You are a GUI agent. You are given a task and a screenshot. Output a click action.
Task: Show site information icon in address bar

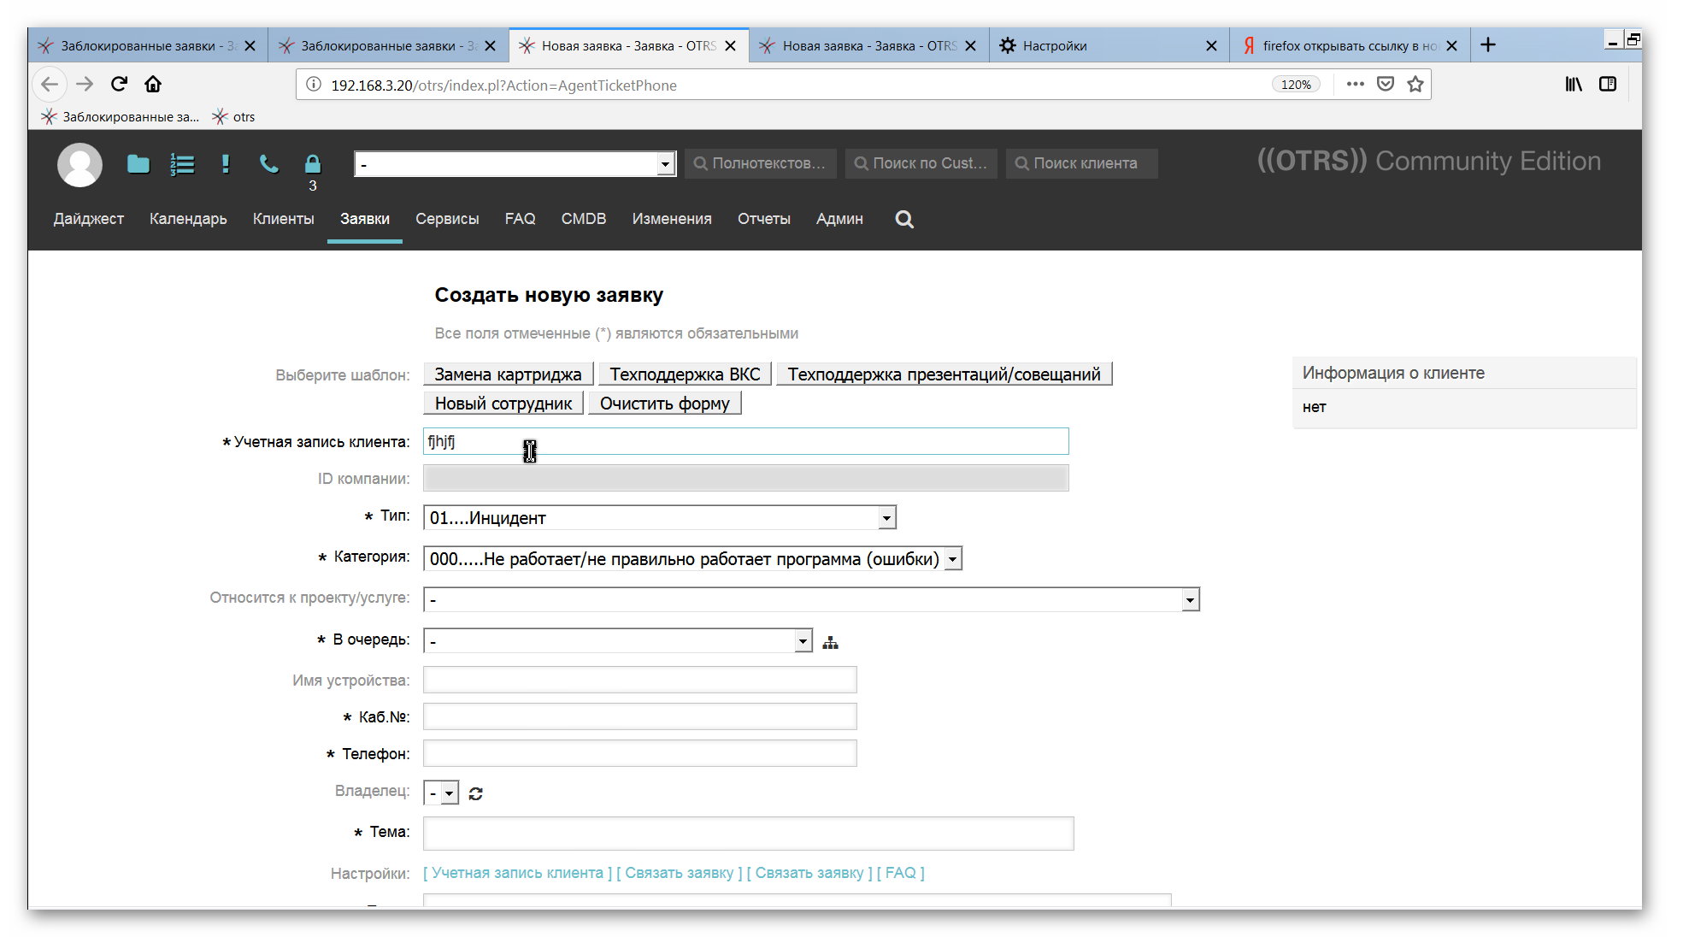314,85
